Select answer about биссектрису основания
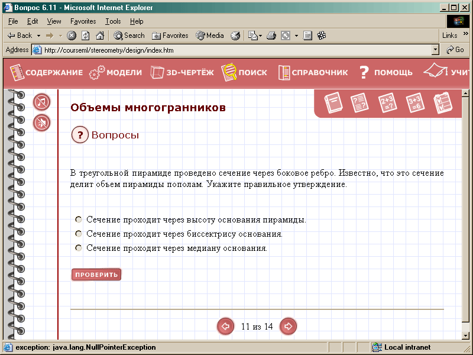The height and width of the screenshot is (355, 473). point(78,234)
